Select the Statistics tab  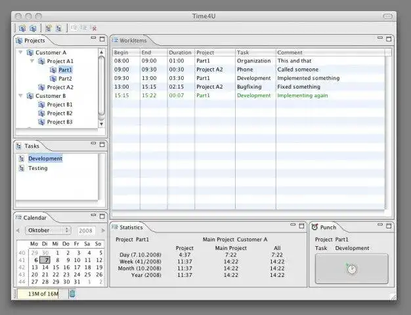click(x=127, y=227)
